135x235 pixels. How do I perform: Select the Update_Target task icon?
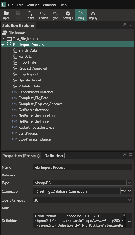point(15,80)
